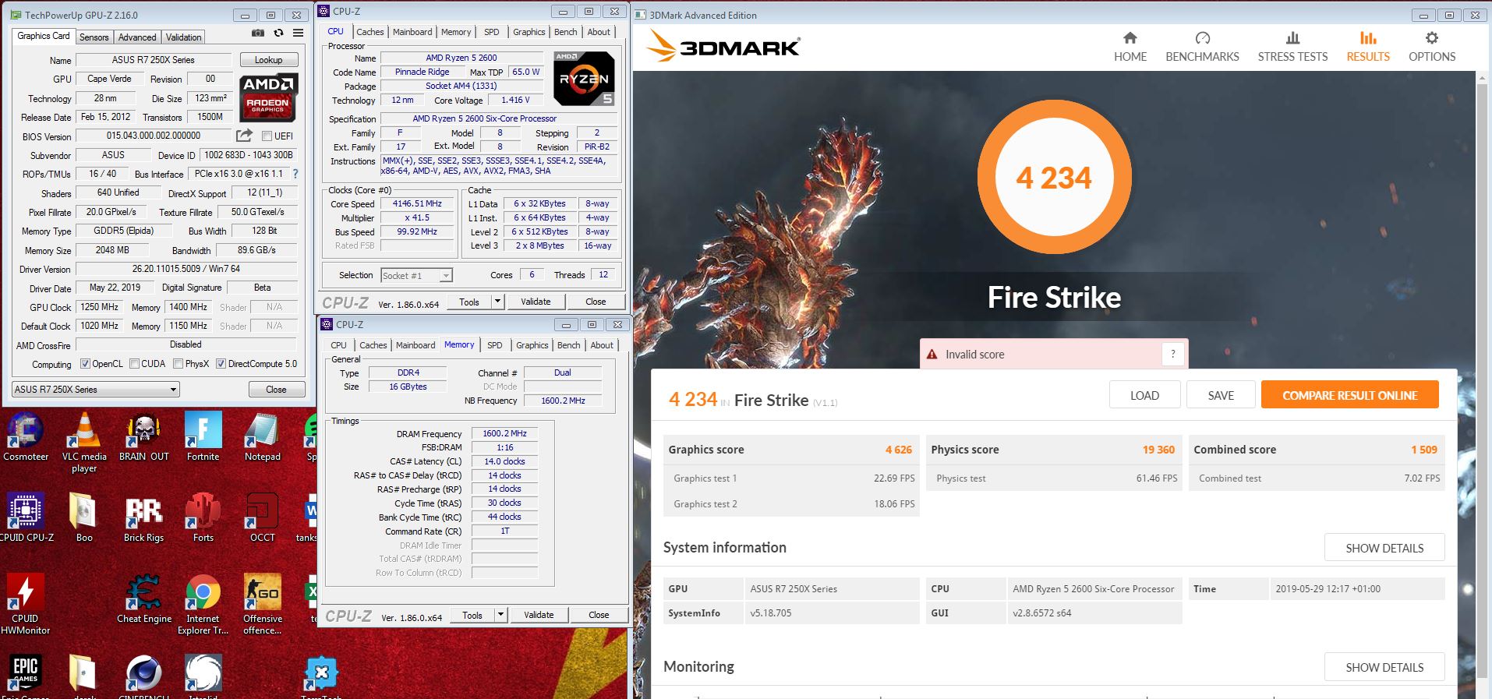The width and height of the screenshot is (1492, 699).
Task: Click COMPARE RESULT ONLINE button
Action: pyautogui.click(x=1349, y=395)
